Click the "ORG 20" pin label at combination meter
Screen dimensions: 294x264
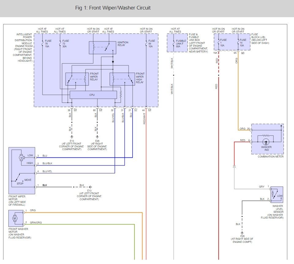pos(245,129)
